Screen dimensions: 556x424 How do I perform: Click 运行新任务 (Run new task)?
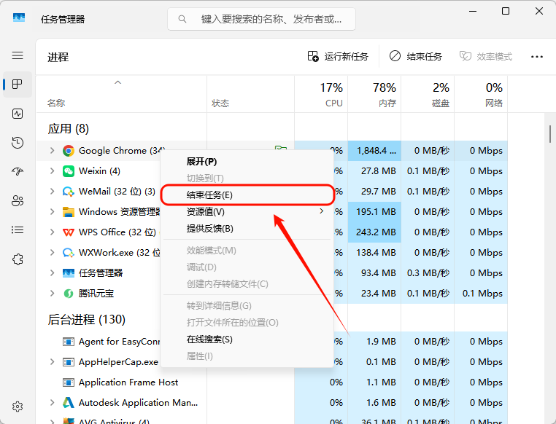pyautogui.click(x=338, y=57)
